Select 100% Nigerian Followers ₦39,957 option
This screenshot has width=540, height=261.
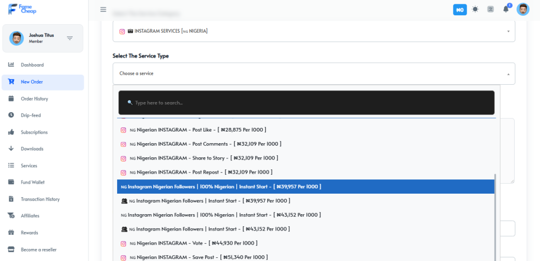pyautogui.click(x=306, y=186)
